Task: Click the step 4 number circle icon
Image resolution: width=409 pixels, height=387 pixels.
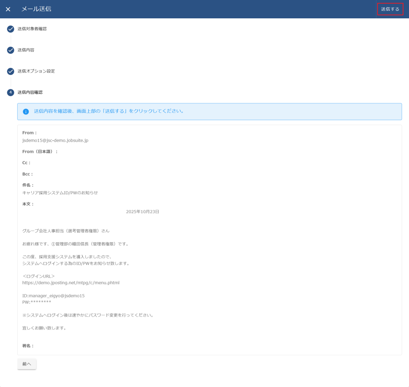Action: click(11, 93)
